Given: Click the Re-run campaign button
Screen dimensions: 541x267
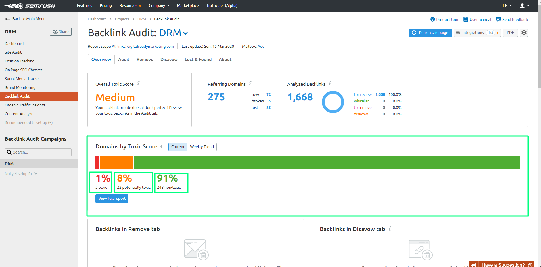Looking at the screenshot, I should tap(430, 33).
